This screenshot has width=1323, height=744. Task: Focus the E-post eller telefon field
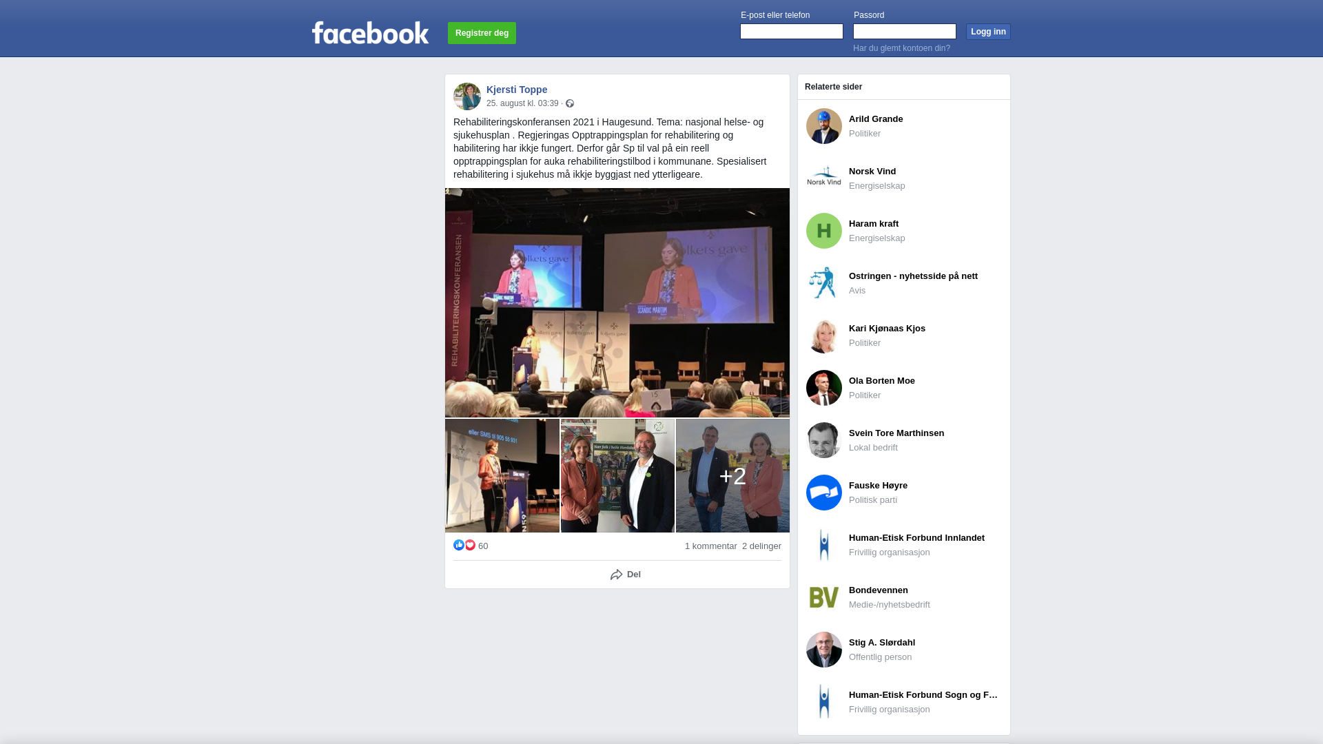[x=792, y=31]
